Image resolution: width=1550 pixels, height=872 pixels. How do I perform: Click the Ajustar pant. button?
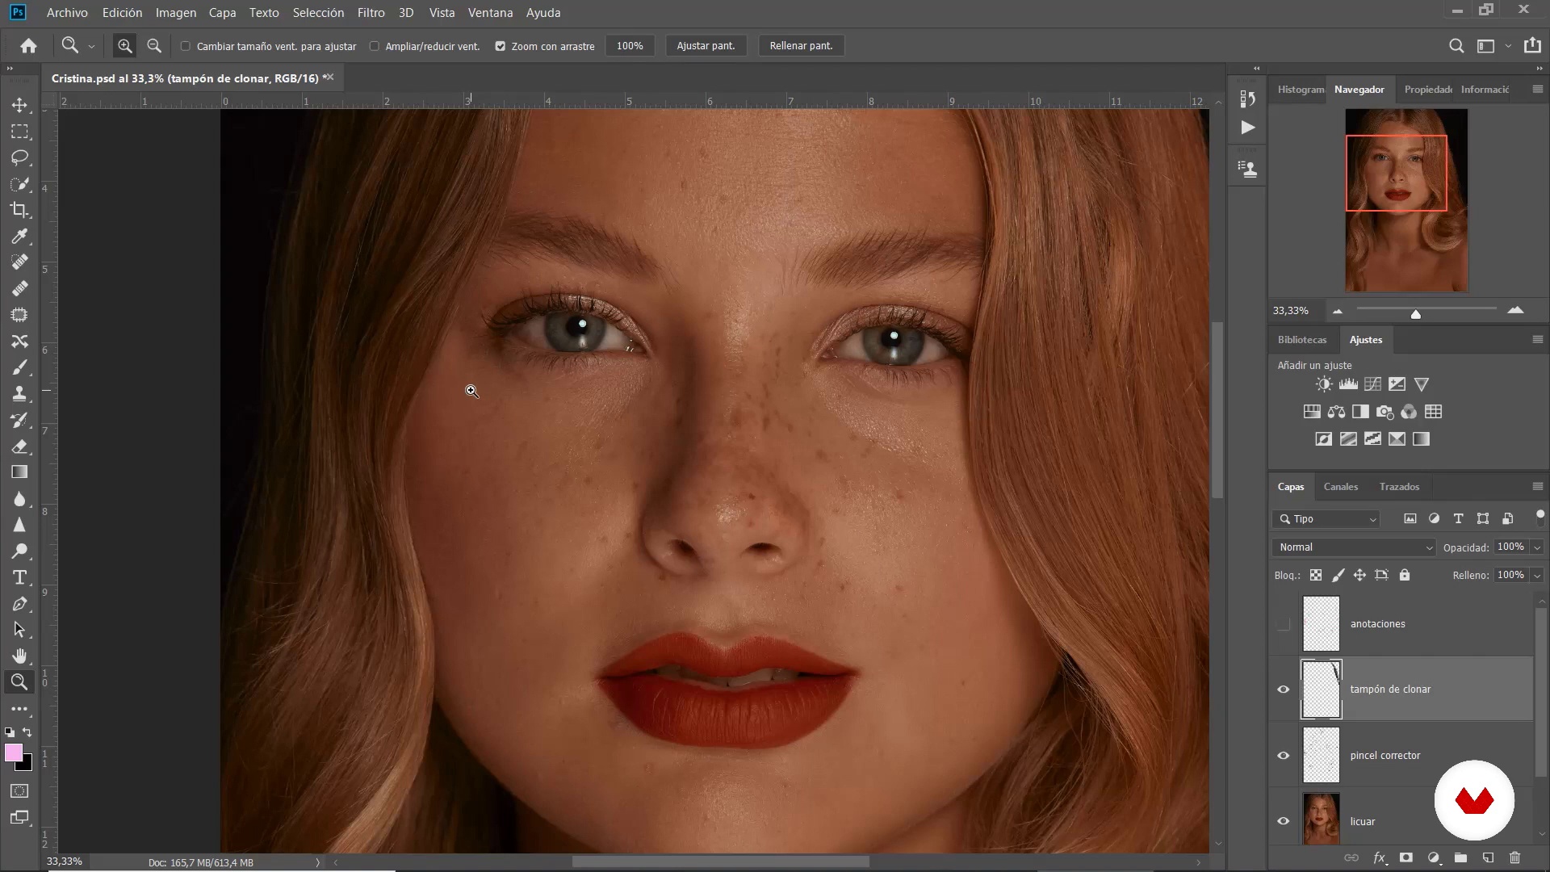tap(706, 46)
